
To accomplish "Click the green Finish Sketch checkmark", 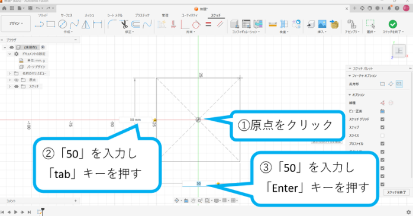I will tap(392, 24).
